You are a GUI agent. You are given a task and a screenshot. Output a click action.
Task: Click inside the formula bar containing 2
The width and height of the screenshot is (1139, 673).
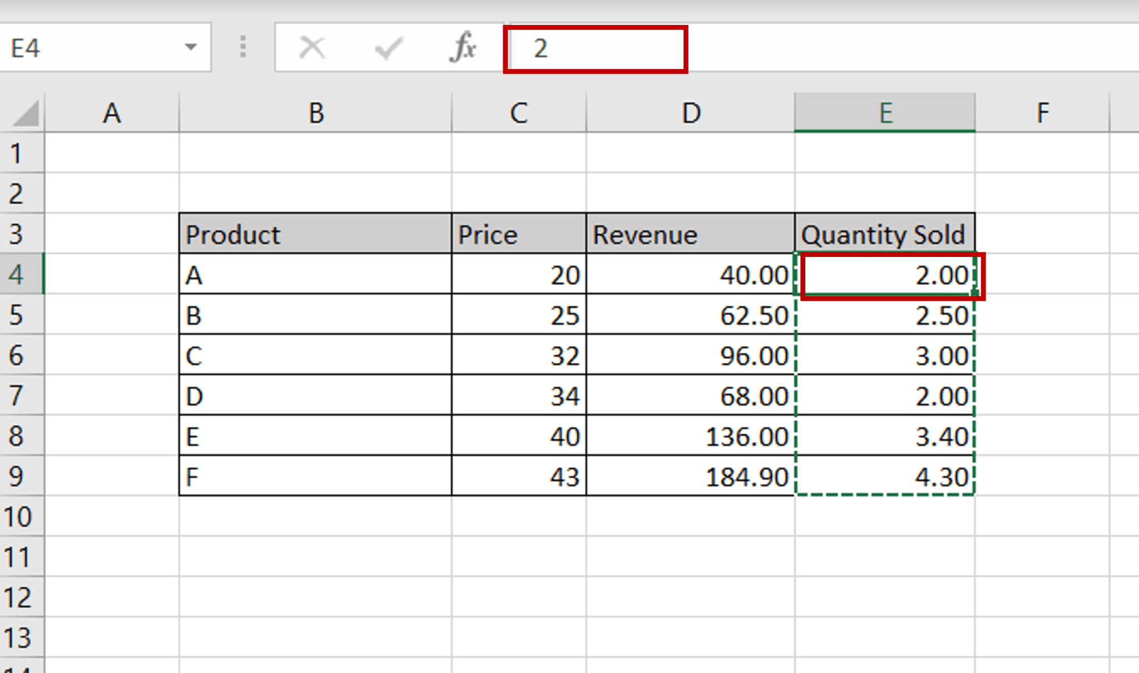click(x=595, y=48)
